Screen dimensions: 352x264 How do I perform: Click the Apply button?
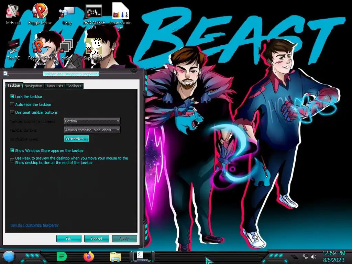coord(124,239)
